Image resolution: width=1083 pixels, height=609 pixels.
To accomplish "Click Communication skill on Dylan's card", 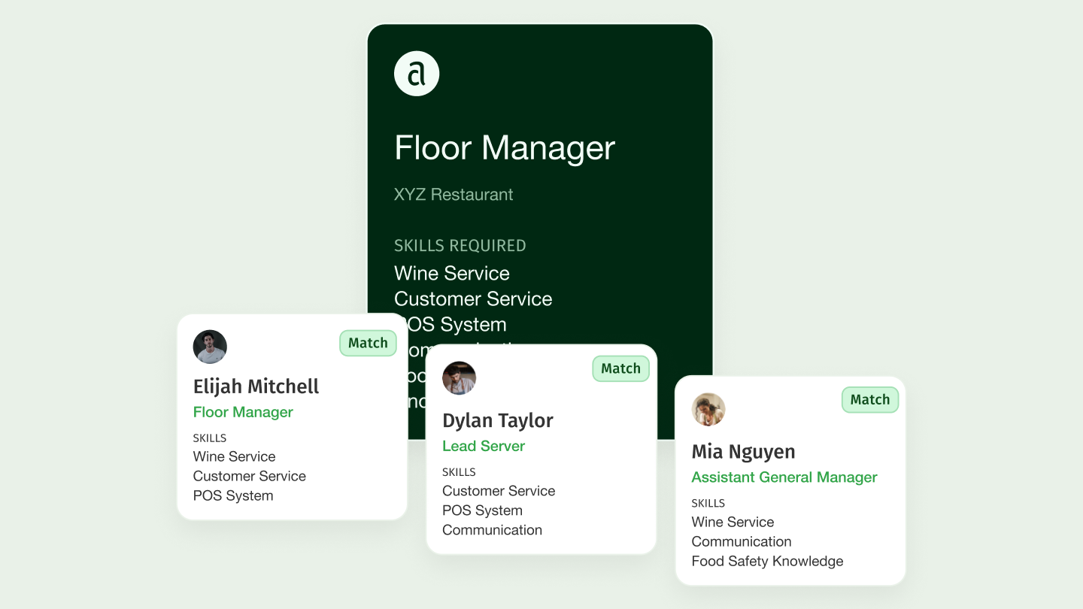I will click(x=492, y=530).
